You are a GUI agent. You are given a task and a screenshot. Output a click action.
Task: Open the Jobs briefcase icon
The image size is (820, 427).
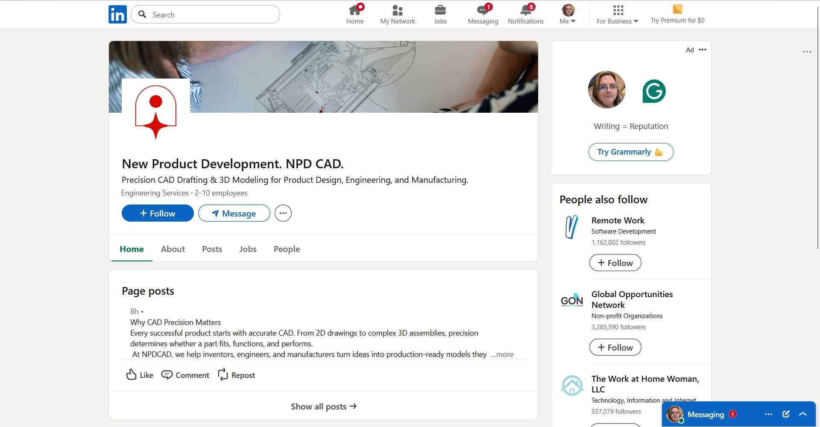coord(440,10)
